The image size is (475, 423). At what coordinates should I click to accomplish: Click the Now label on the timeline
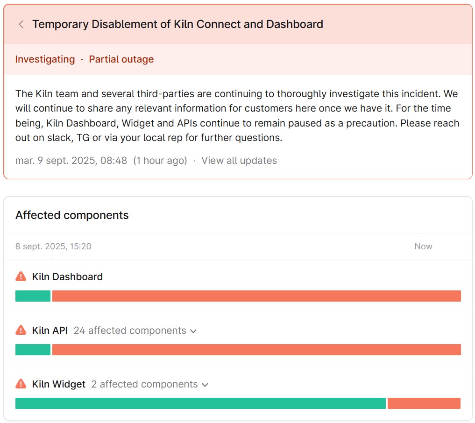423,247
